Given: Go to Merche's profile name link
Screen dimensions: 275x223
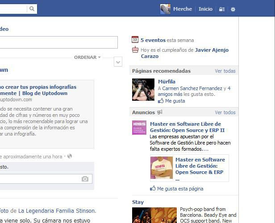Looking at the screenshot, I should point(183,9).
